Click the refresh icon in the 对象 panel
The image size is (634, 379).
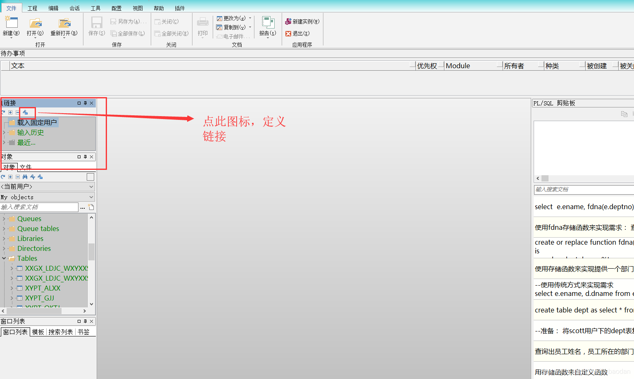click(x=3, y=176)
